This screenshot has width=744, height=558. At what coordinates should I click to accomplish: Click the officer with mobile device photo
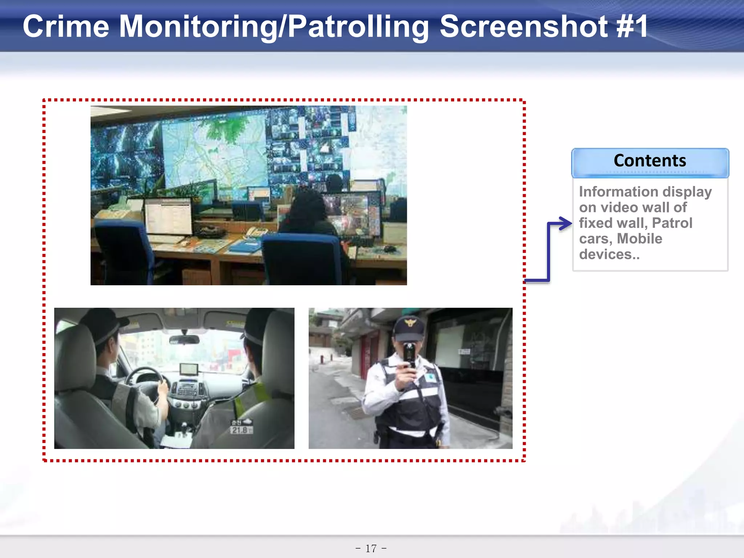coord(410,378)
